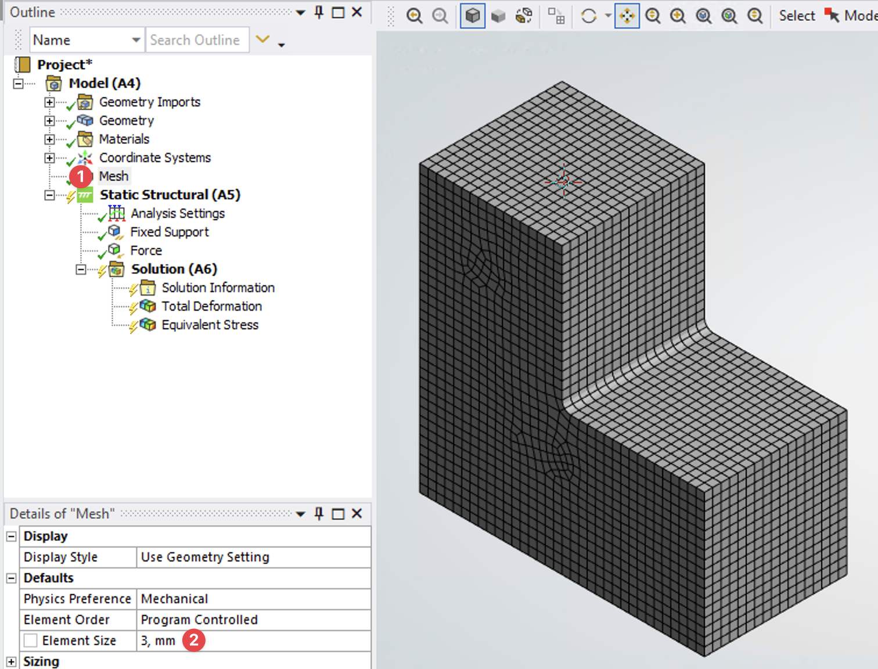Click the Previous View magnifier icon
The height and width of the screenshot is (669, 878).
(x=414, y=16)
